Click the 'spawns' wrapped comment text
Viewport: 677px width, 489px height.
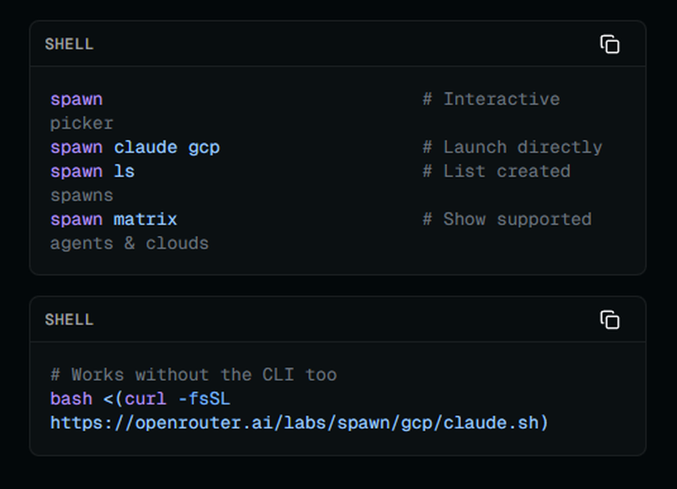[82, 195]
